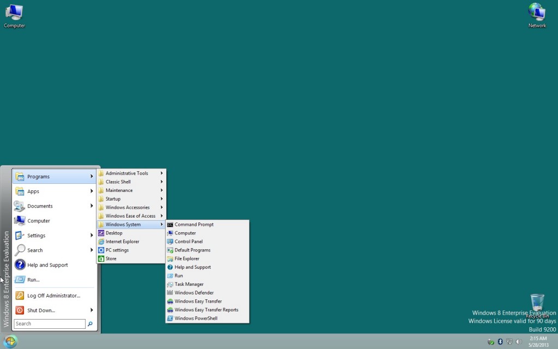Select Run below Help and Support in submenu
Image resolution: width=558 pixels, height=349 pixels.
[x=207, y=275]
